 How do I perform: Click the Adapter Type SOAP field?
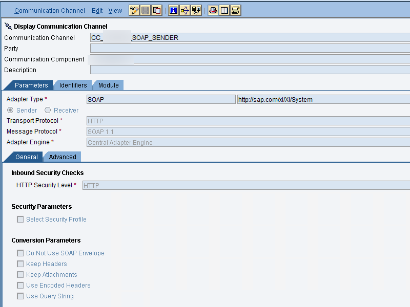161,99
